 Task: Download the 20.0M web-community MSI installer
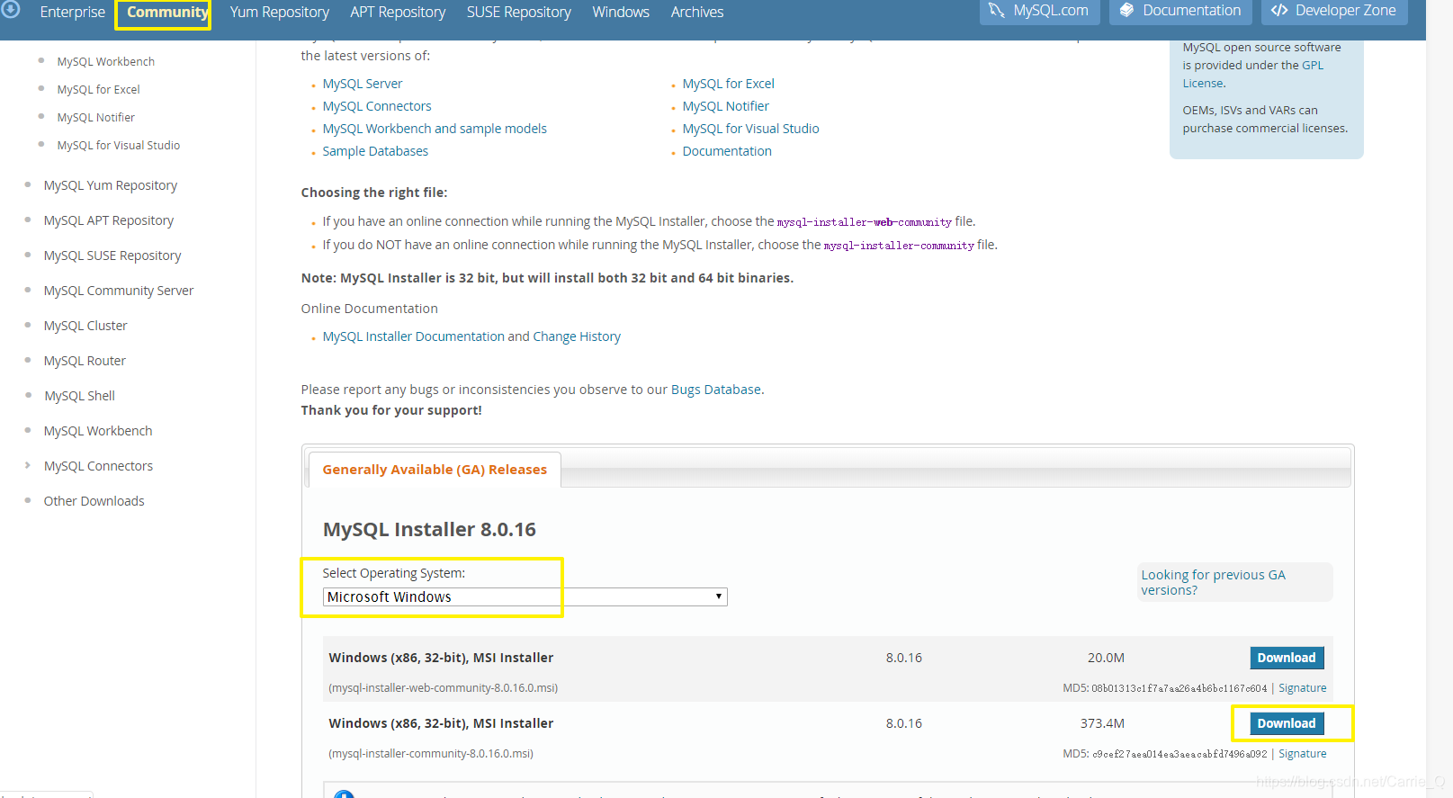pos(1287,658)
